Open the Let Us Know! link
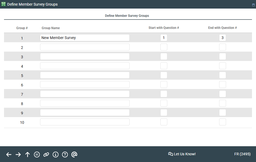The image size is (256, 162). point(182,154)
